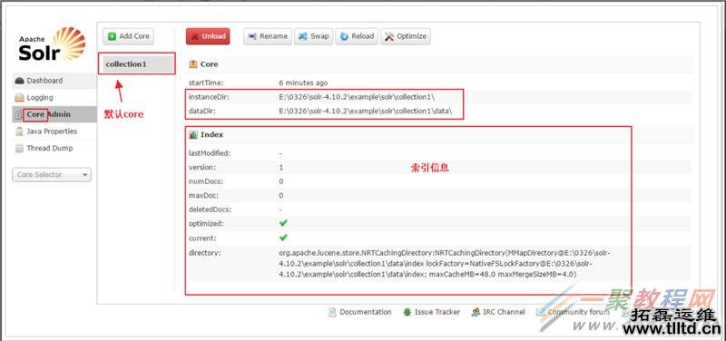
Task: Click the dataDir path value
Action: pyautogui.click(x=365, y=112)
